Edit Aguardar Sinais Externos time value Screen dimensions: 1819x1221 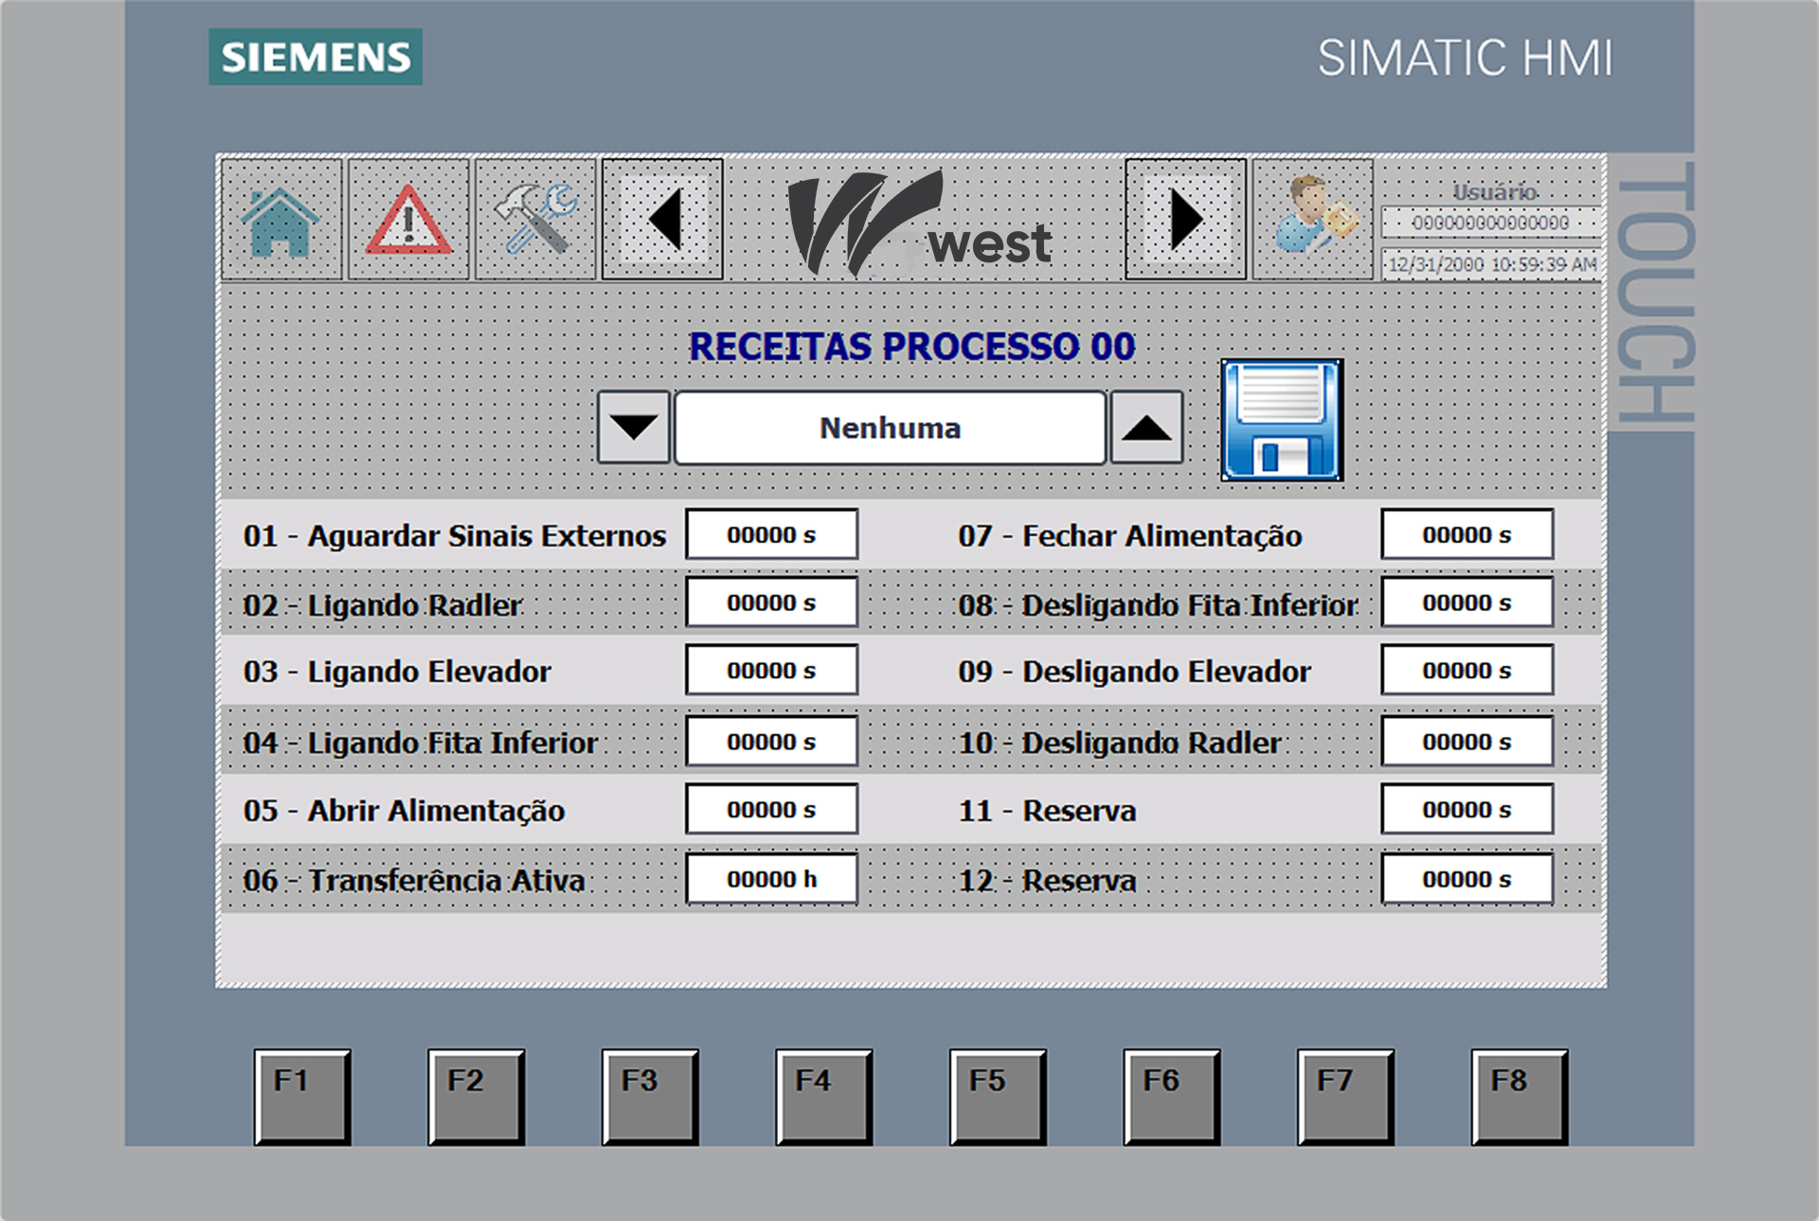[x=771, y=535]
